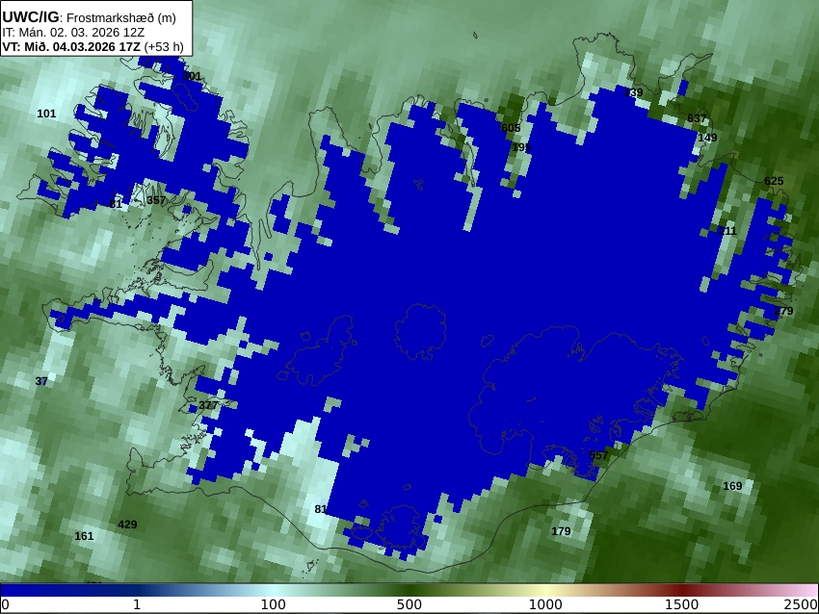Click the '2500' tick on the color scale
Screen dimensions: 819x614
tap(802, 604)
